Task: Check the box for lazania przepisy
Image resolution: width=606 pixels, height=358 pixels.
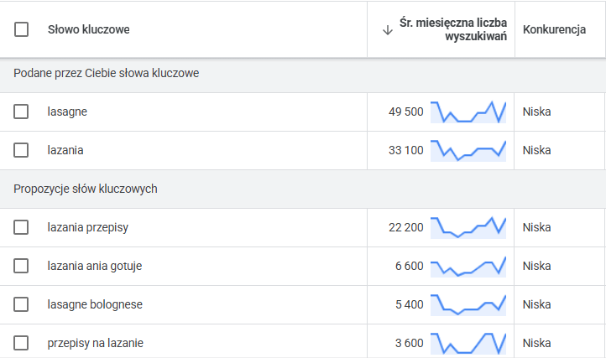Action: click(22, 227)
